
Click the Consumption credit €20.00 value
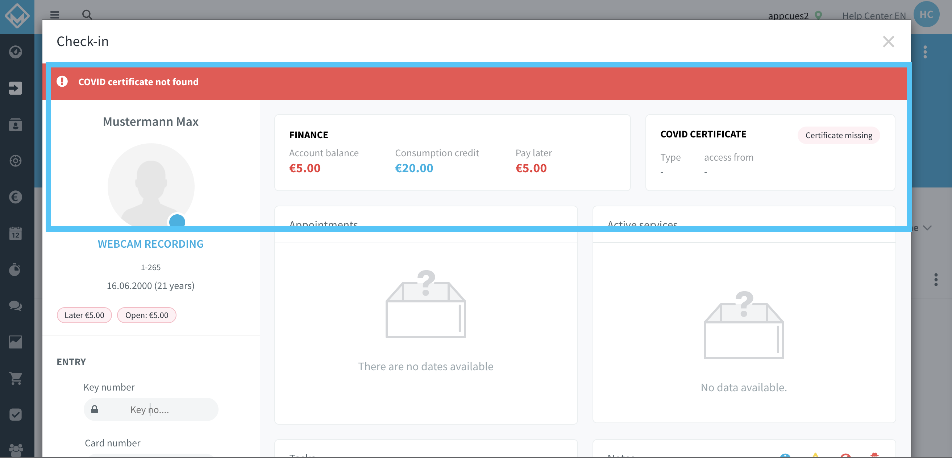tap(414, 168)
